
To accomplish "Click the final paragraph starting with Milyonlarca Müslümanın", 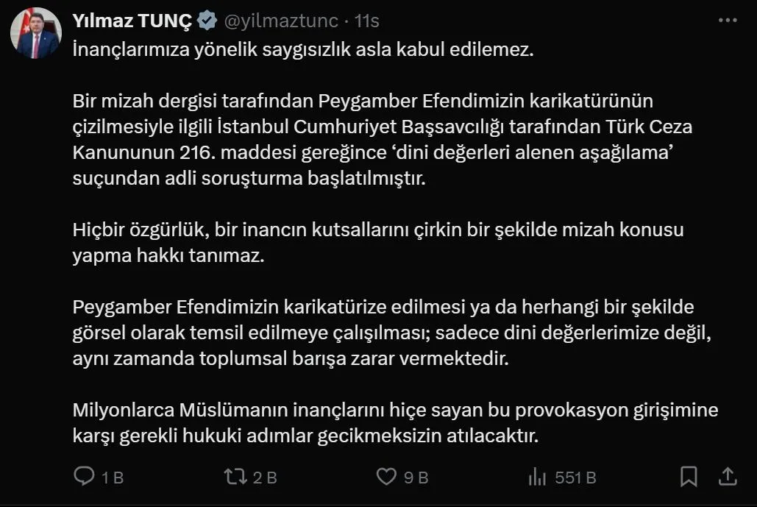I will [394, 422].
